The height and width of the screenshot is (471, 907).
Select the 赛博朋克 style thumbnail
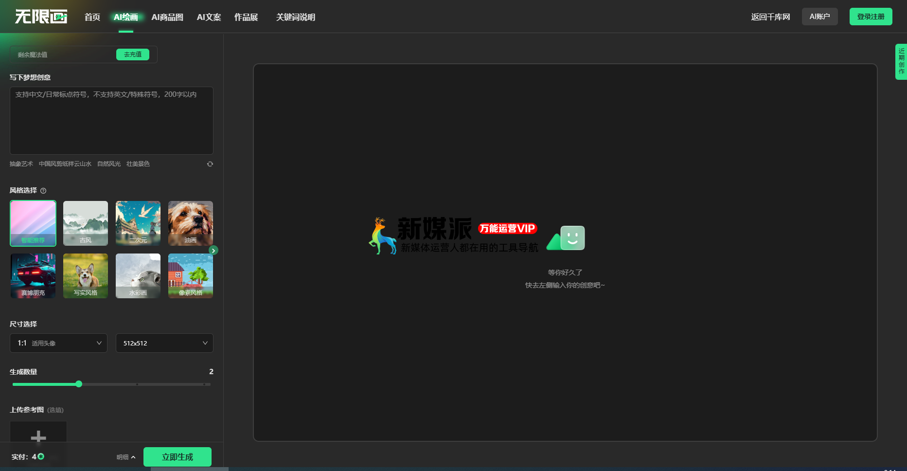[x=33, y=276]
